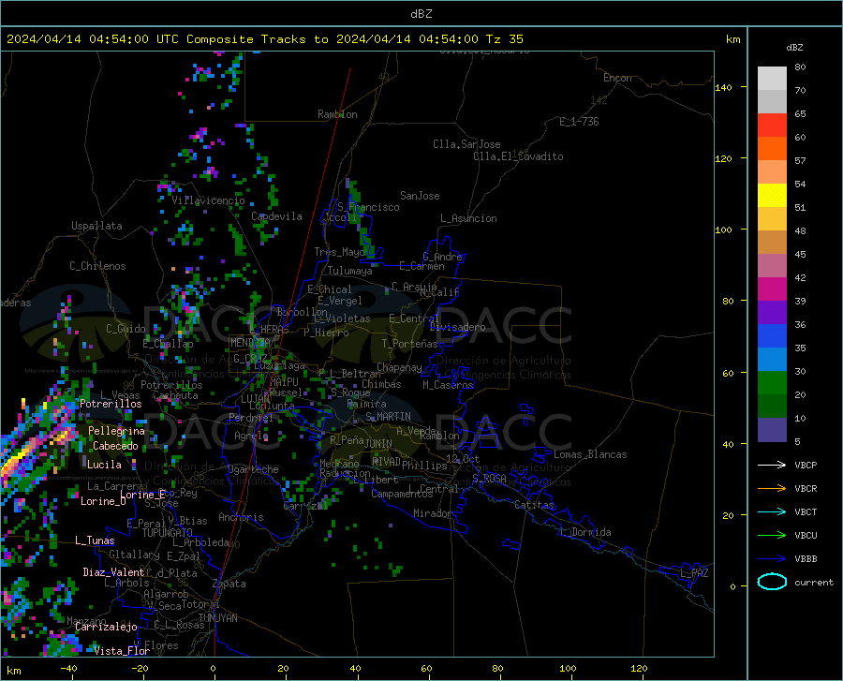Pick the orange 60 dBZ color swatch
843x681 pixels.
tap(772, 149)
